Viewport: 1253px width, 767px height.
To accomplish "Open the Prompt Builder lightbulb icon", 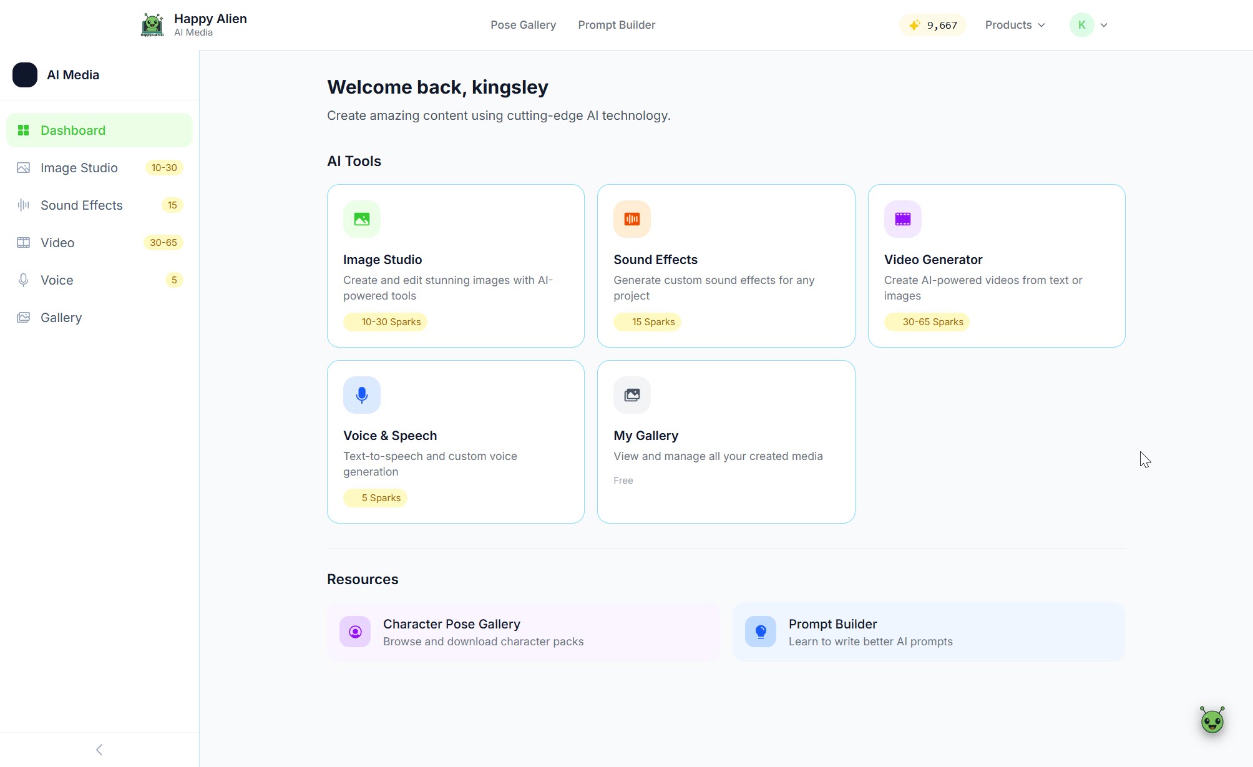I will (x=760, y=632).
